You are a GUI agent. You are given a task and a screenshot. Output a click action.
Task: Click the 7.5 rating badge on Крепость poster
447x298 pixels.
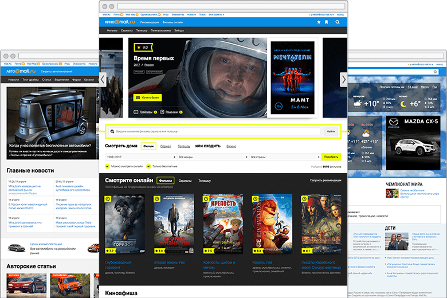(x=208, y=251)
